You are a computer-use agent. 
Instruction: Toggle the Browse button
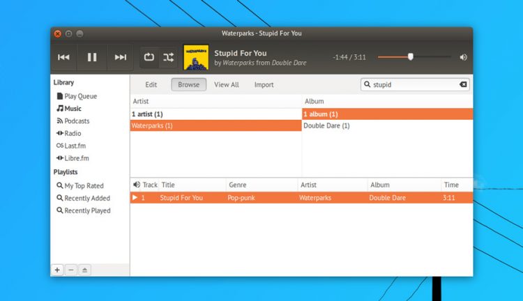pos(189,85)
